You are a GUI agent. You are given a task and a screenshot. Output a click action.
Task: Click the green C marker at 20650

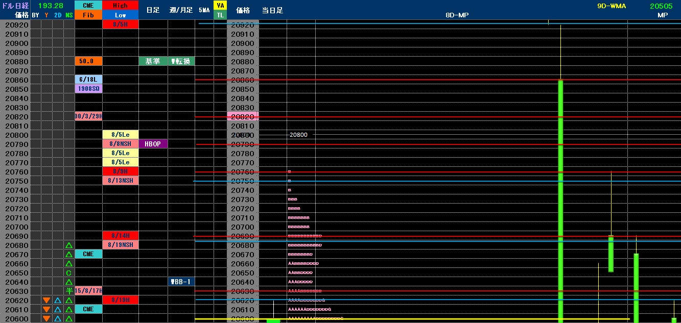[x=68, y=273]
